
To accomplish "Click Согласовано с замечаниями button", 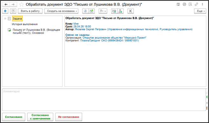I will 40,117.
